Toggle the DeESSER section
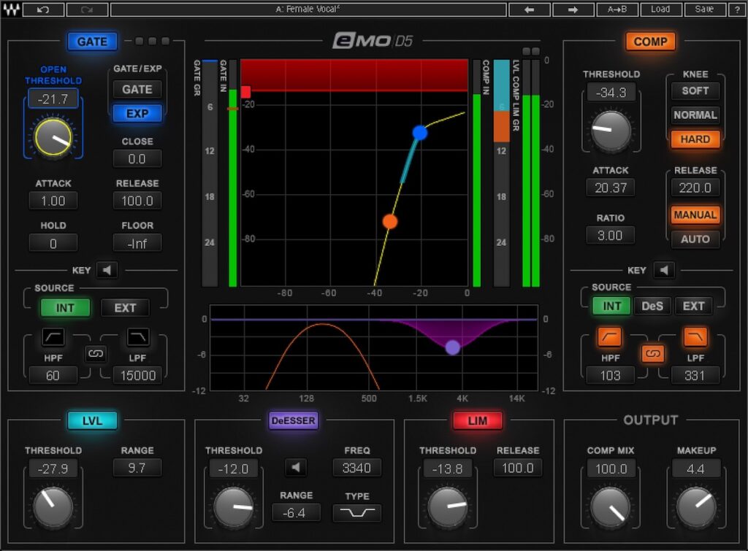 pos(293,421)
